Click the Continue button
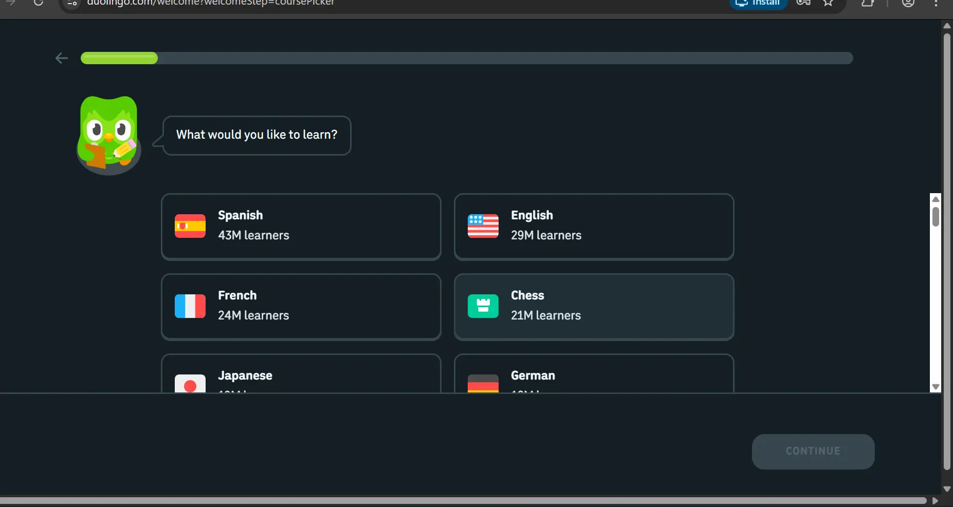This screenshot has height=507, width=953. 813,452
